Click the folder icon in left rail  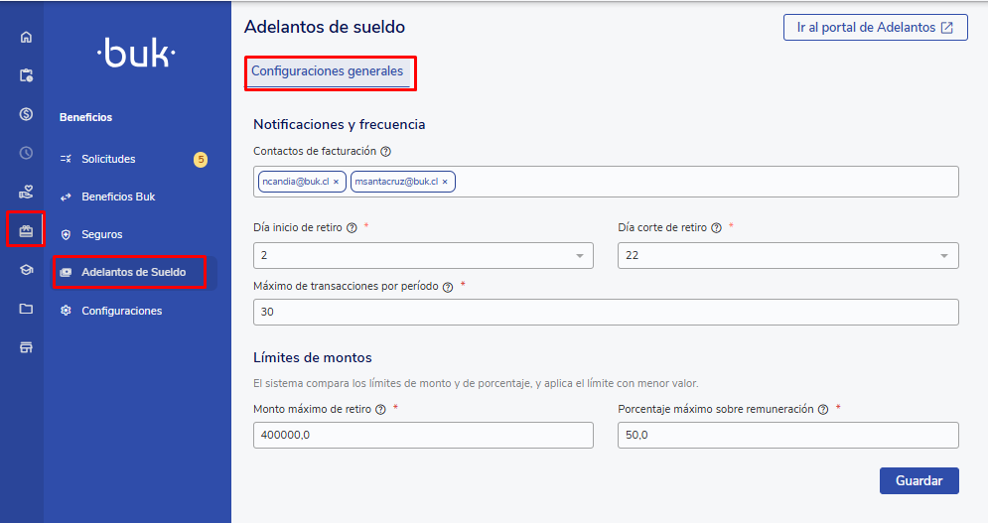tap(26, 309)
